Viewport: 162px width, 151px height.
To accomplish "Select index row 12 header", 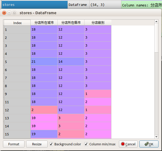I will click(x=17, y=110).
